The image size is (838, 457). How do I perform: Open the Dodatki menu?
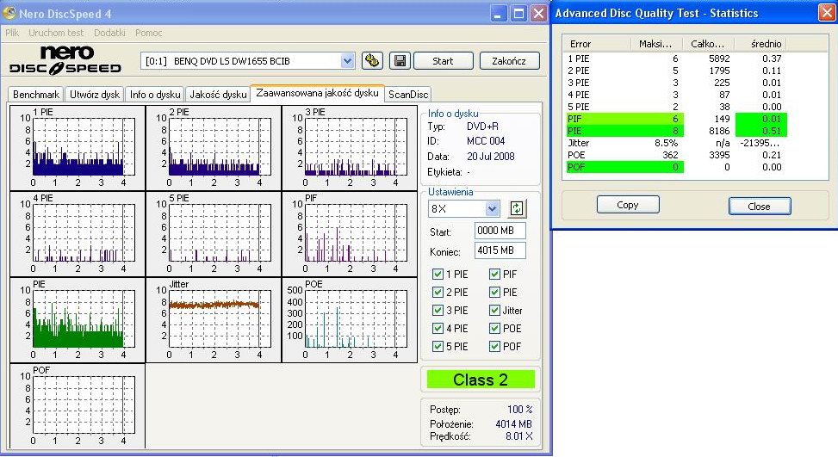pos(109,33)
